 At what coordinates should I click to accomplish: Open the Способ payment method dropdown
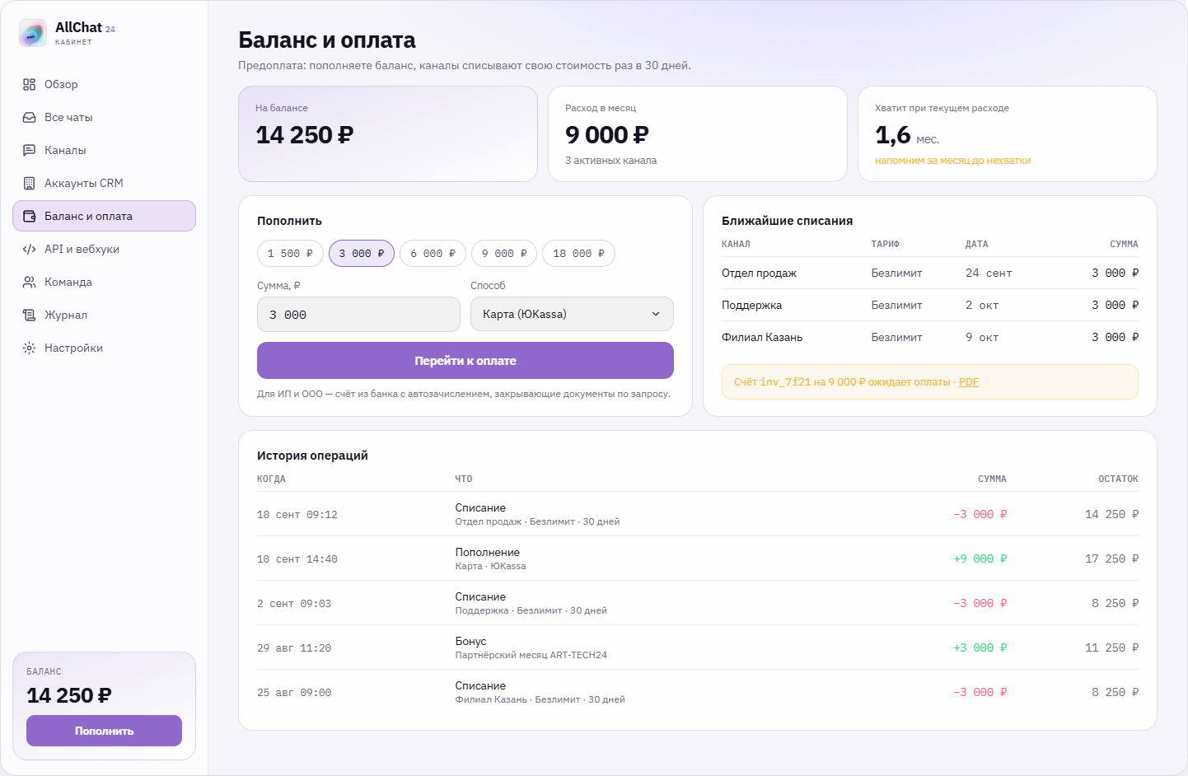[572, 314]
